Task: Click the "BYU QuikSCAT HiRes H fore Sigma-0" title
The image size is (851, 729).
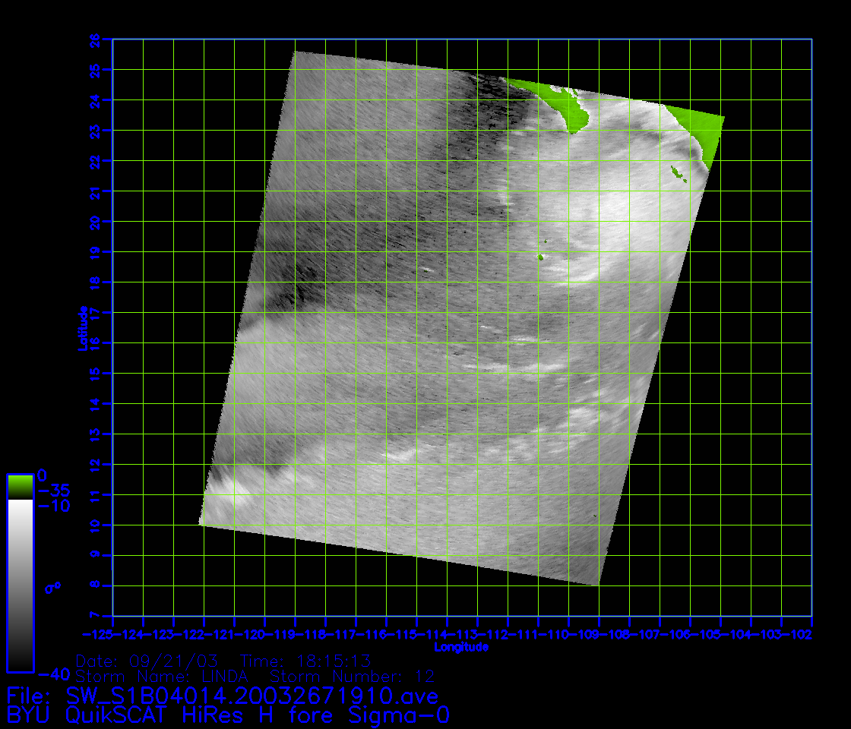Action: pyautogui.click(x=229, y=715)
